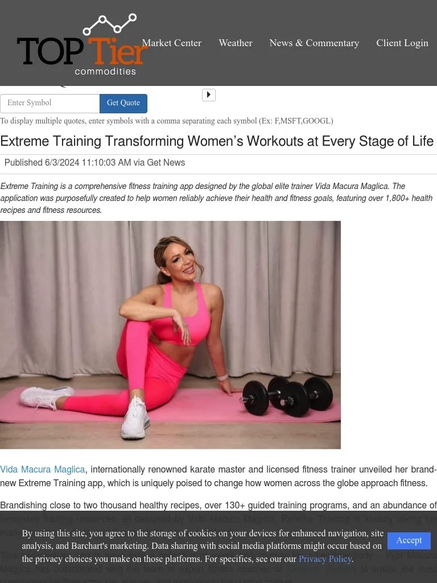The width and height of the screenshot is (437, 583).
Task: Click the Top Tier Commodities logo
Action: click(x=82, y=44)
